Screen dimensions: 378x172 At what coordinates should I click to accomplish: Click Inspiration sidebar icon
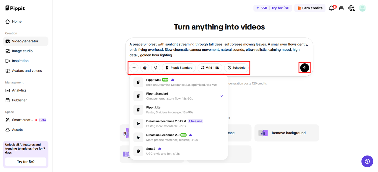tap(8, 61)
